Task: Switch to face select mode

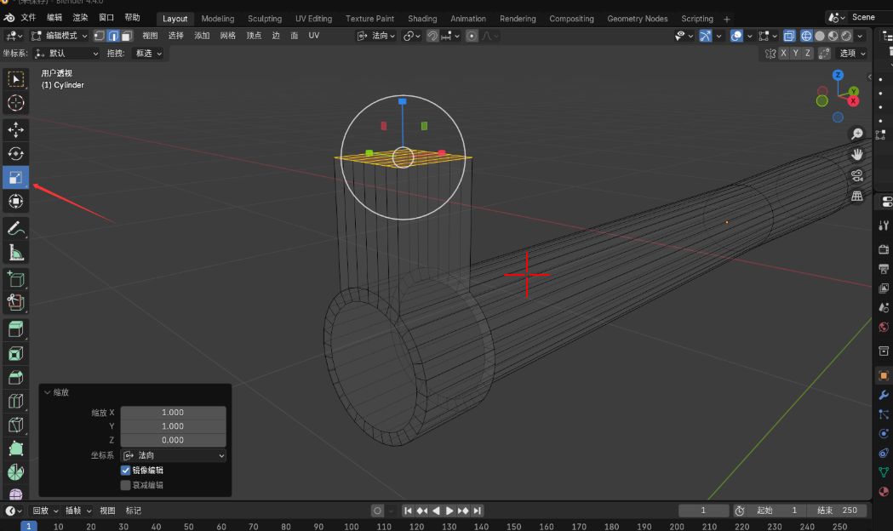Action: pyautogui.click(x=127, y=36)
